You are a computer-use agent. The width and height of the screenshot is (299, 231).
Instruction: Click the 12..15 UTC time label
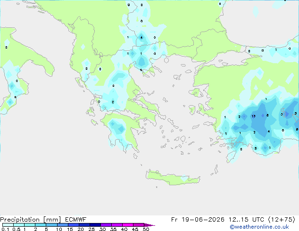tap(246, 220)
